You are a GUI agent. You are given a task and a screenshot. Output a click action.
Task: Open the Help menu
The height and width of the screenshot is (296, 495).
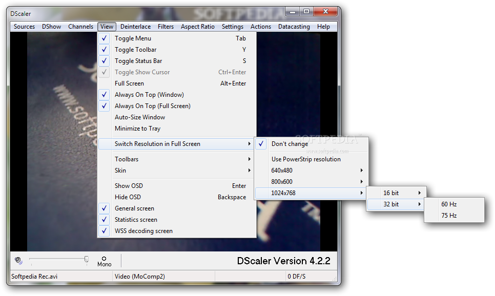323,27
